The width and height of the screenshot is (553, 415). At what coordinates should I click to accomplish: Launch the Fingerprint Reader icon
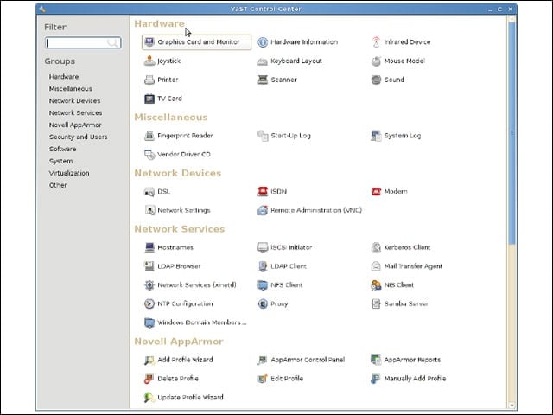tap(149, 136)
